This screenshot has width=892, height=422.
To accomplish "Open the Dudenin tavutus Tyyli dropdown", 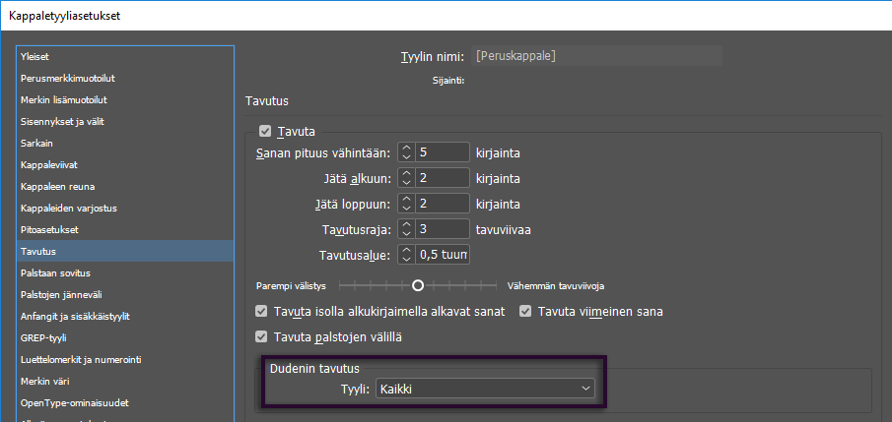I will tap(486, 390).
